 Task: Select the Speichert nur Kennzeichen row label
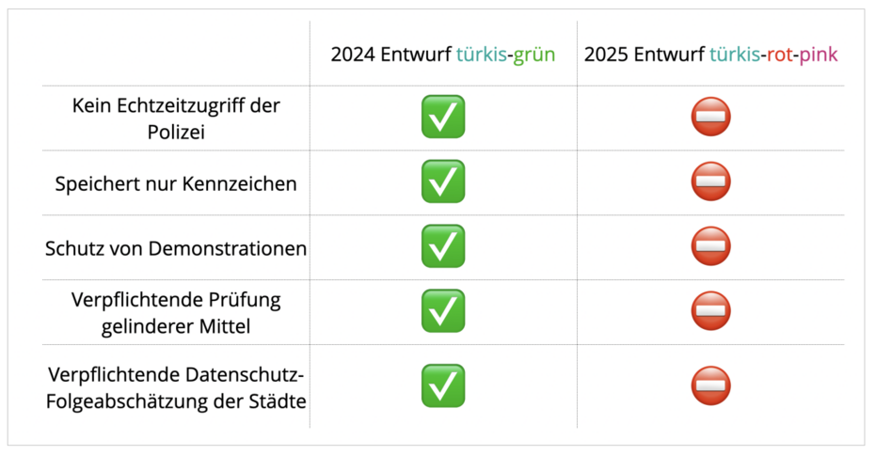[x=176, y=183]
